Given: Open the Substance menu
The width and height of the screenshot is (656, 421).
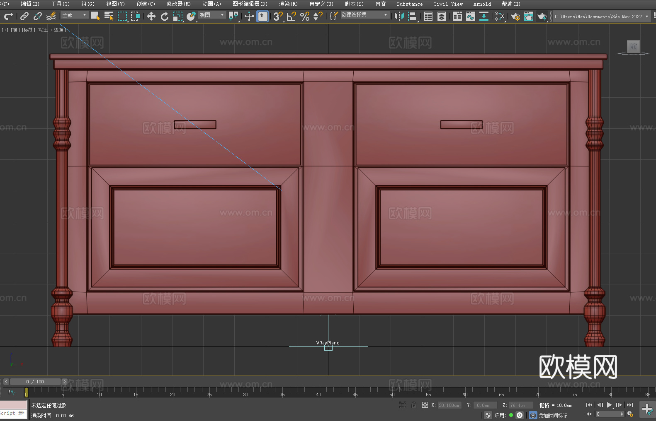Looking at the screenshot, I should 410,4.
